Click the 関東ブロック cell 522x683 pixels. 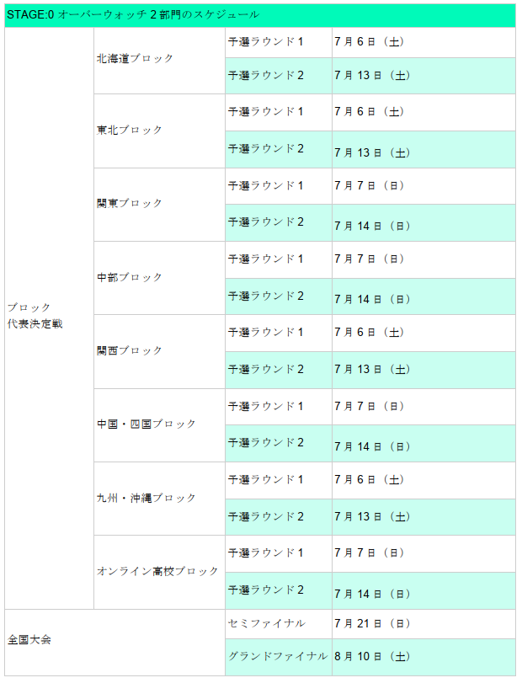pyautogui.click(x=159, y=205)
